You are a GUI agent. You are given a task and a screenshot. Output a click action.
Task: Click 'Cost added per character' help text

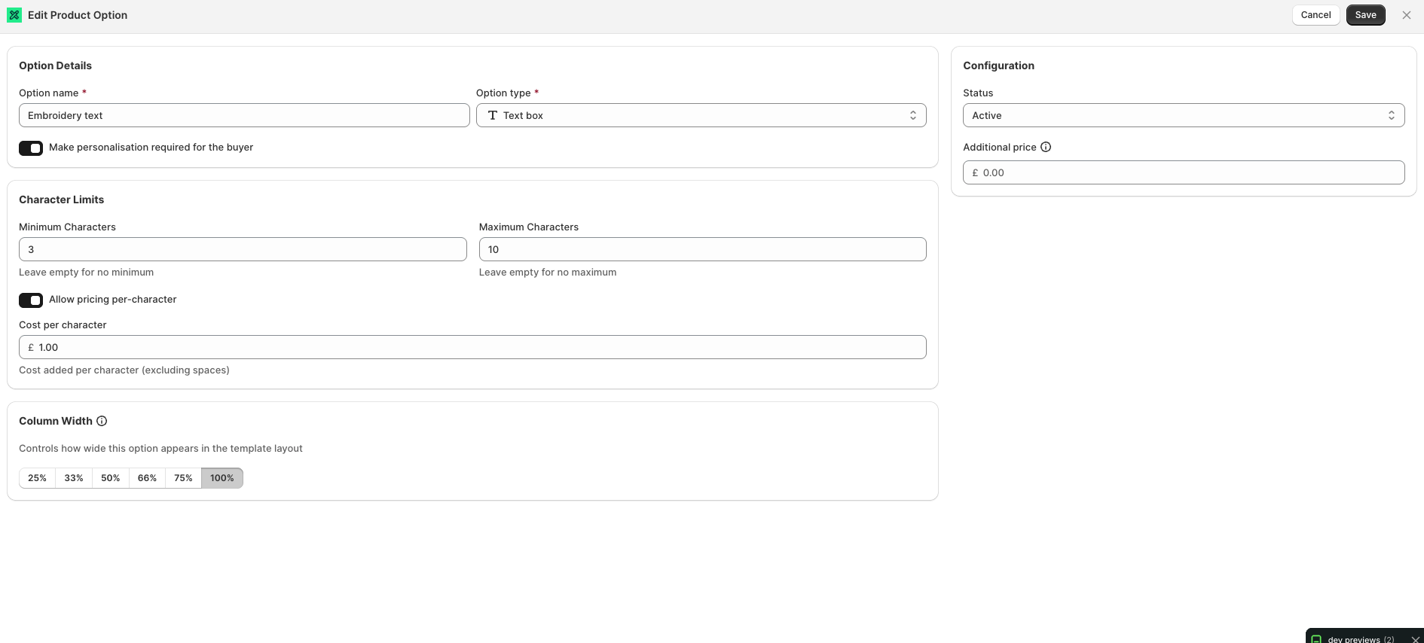pos(124,370)
